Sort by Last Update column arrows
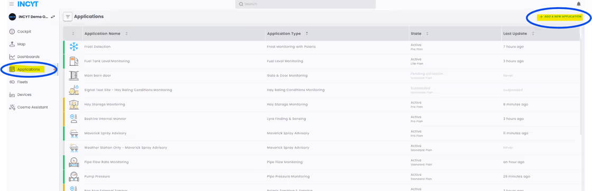The height and width of the screenshot is (191, 592). pos(533,34)
